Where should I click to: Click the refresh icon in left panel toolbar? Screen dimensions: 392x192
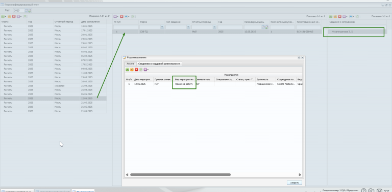click(x=25, y=17)
